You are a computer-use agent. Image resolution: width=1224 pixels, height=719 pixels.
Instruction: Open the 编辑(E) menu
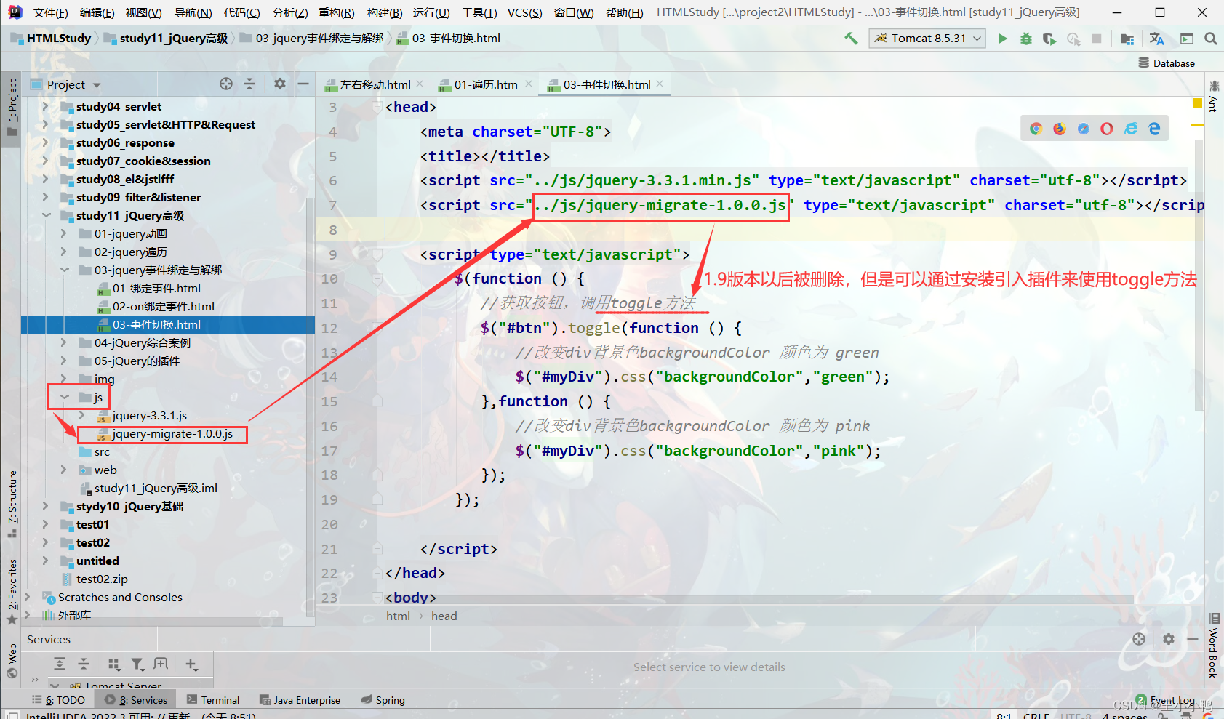97,12
